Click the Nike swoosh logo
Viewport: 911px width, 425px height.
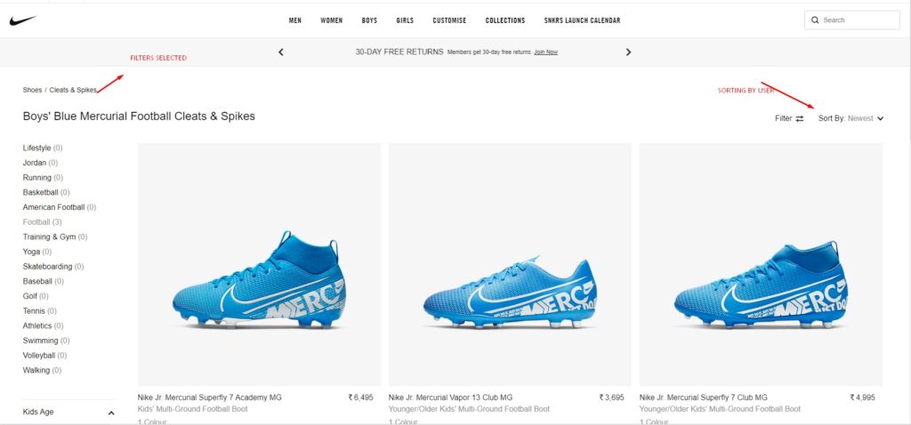[22, 20]
